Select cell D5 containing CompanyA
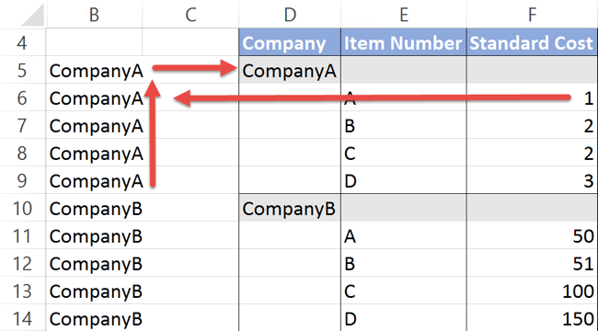The height and width of the screenshot is (331, 598). tap(290, 70)
